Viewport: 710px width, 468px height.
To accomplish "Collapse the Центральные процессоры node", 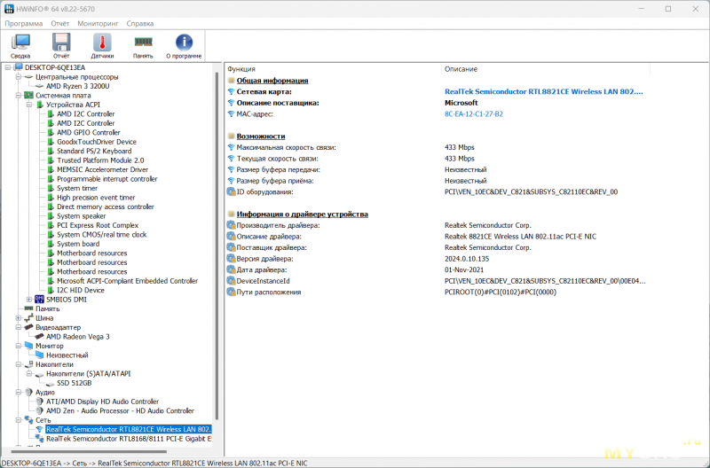I will point(18,77).
